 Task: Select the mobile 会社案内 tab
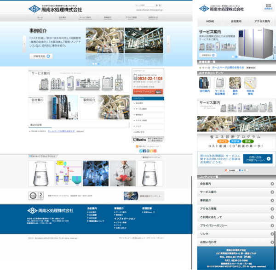click(236, 21)
